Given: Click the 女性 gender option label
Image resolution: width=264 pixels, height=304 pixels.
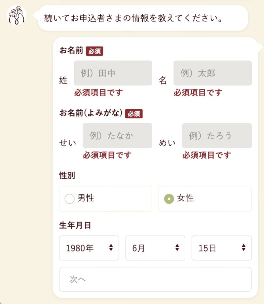Looking at the screenshot, I should (185, 198).
